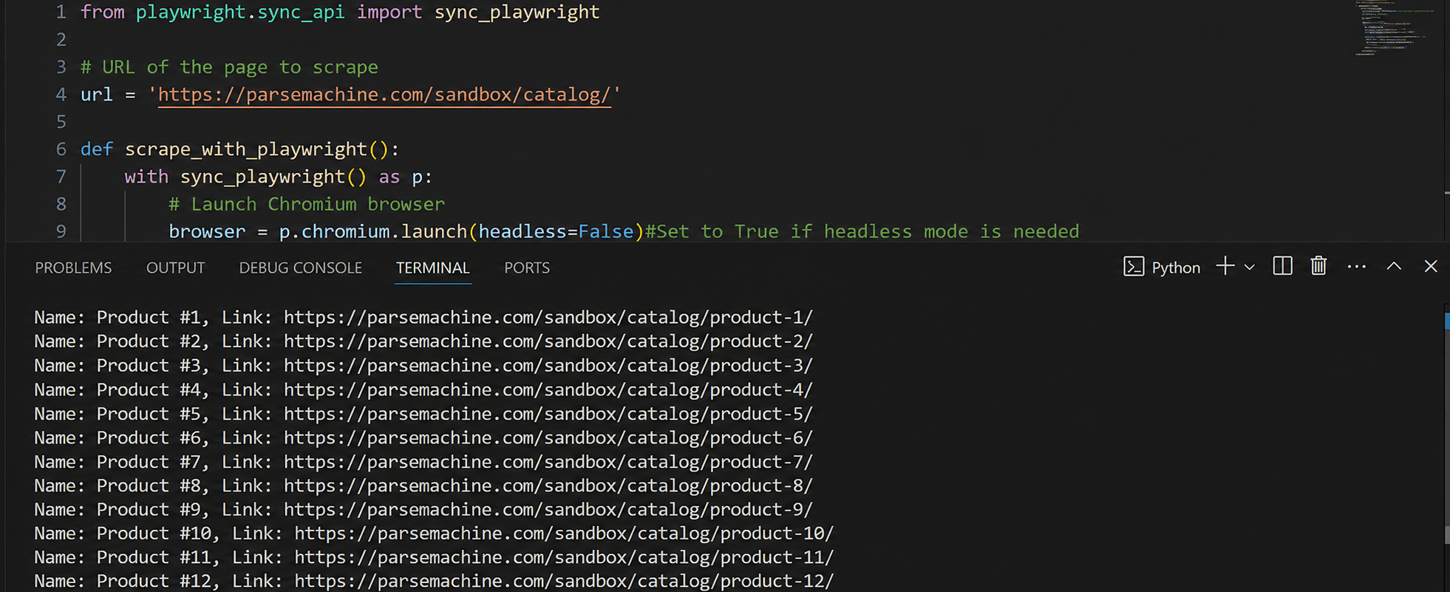This screenshot has width=1450, height=592.
Task: Open the product-1 link in terminal
Action: click(x=548, y=317)
